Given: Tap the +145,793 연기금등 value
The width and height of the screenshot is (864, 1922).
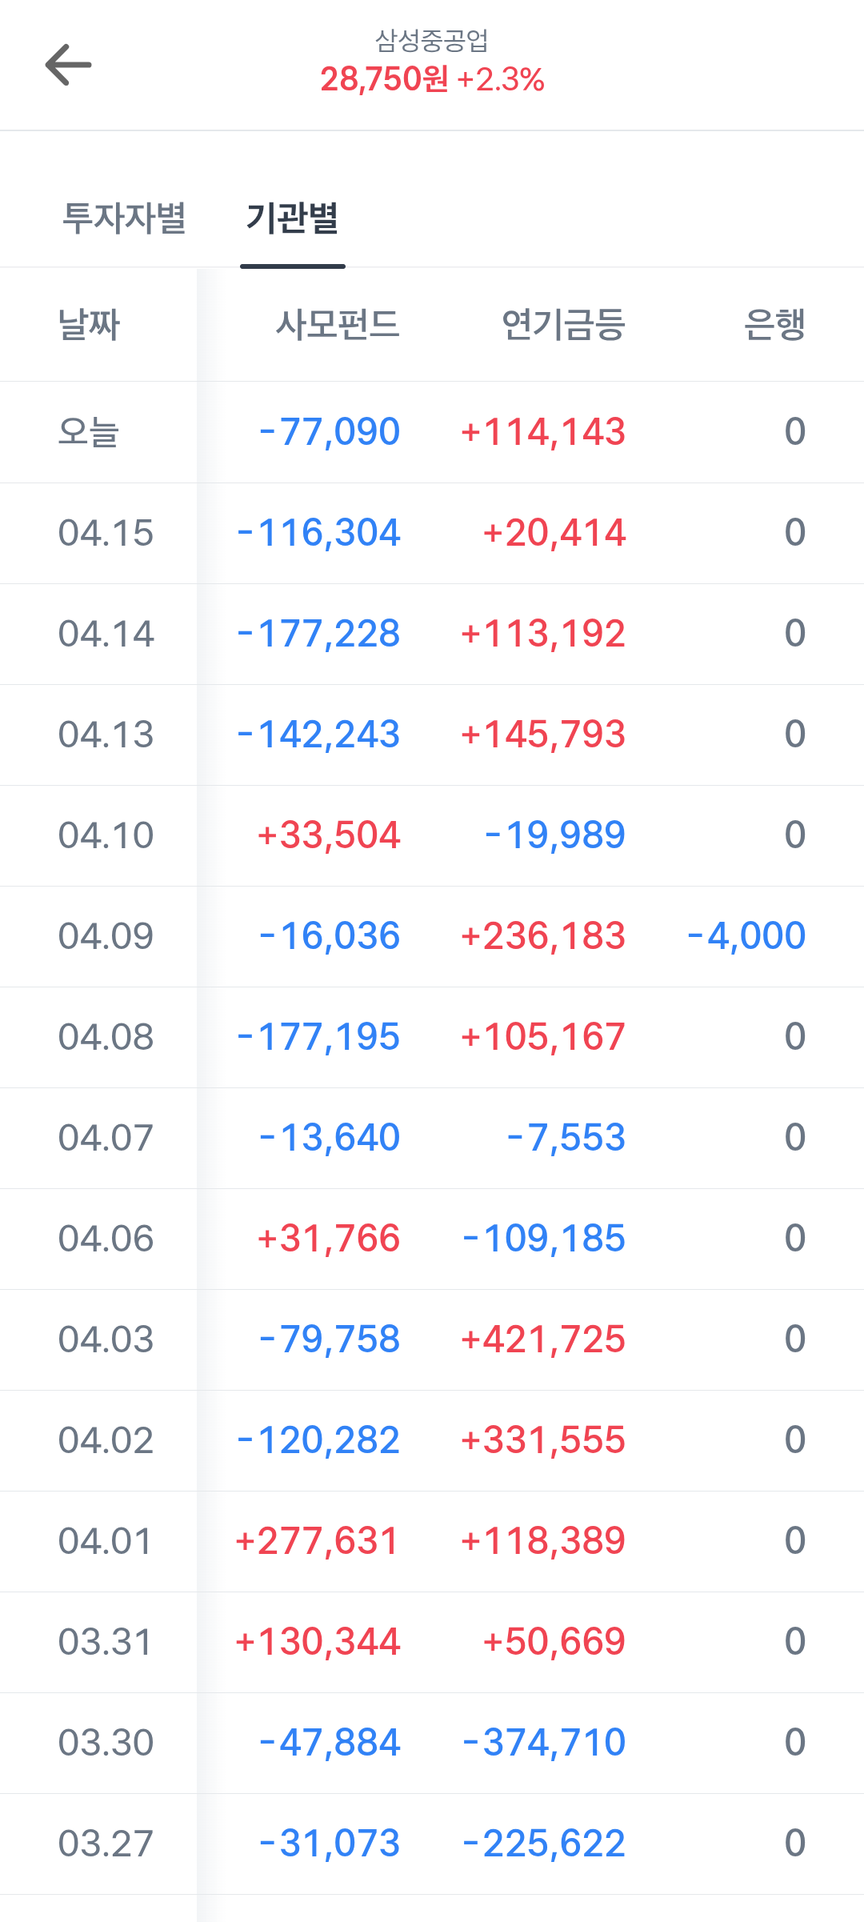Looking at the screenshot, I should 543,735.
